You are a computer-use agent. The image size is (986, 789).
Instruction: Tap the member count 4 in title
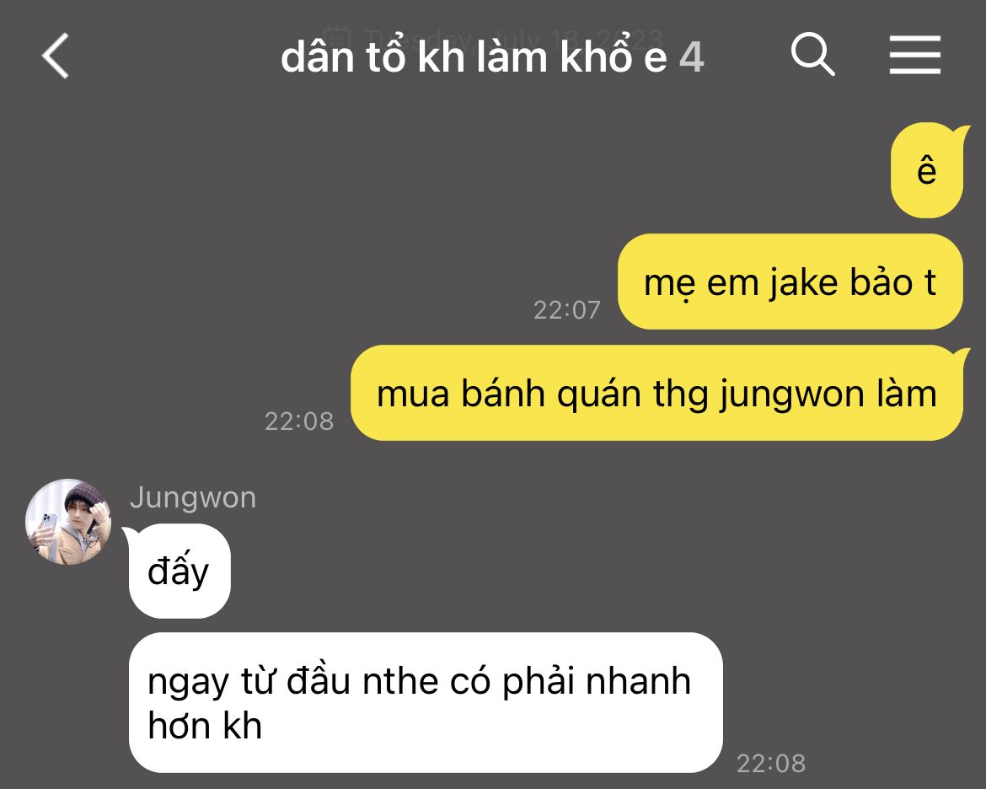point(692,58)
